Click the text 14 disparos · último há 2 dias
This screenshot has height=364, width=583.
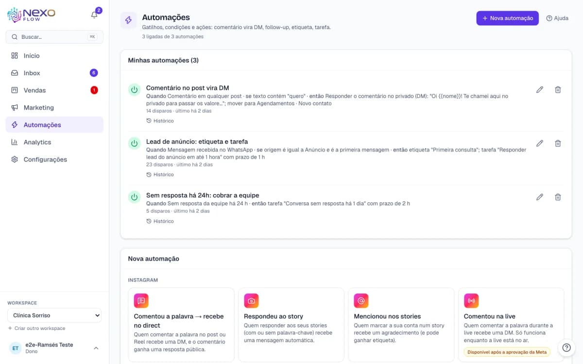(x=179, y=111)
